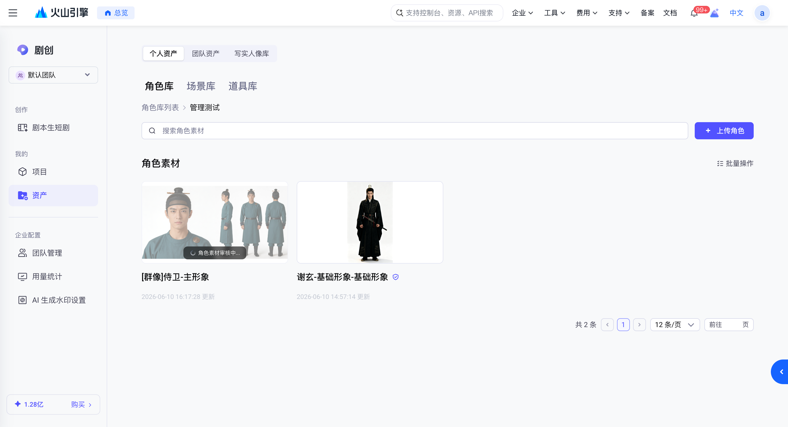Image resolution: width=788 pixels, height=427 pixels.
Task: Expand the 费用 top menu
Action: (586, 13)
